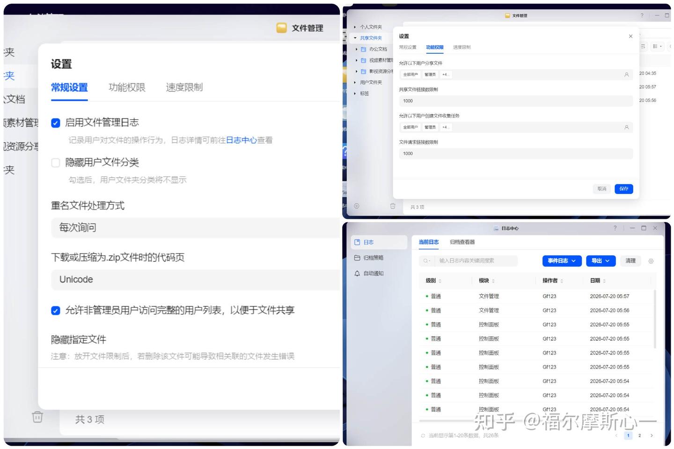This screenshot has width=674, height=449.
Task: Click the gear icon below the folder tree
Action: coord(357,206)
